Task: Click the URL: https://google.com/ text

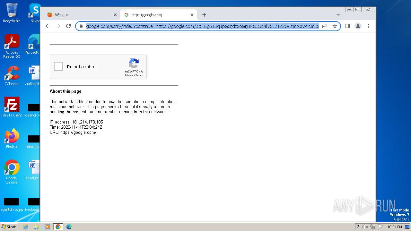Action: (x=73, y=132)
